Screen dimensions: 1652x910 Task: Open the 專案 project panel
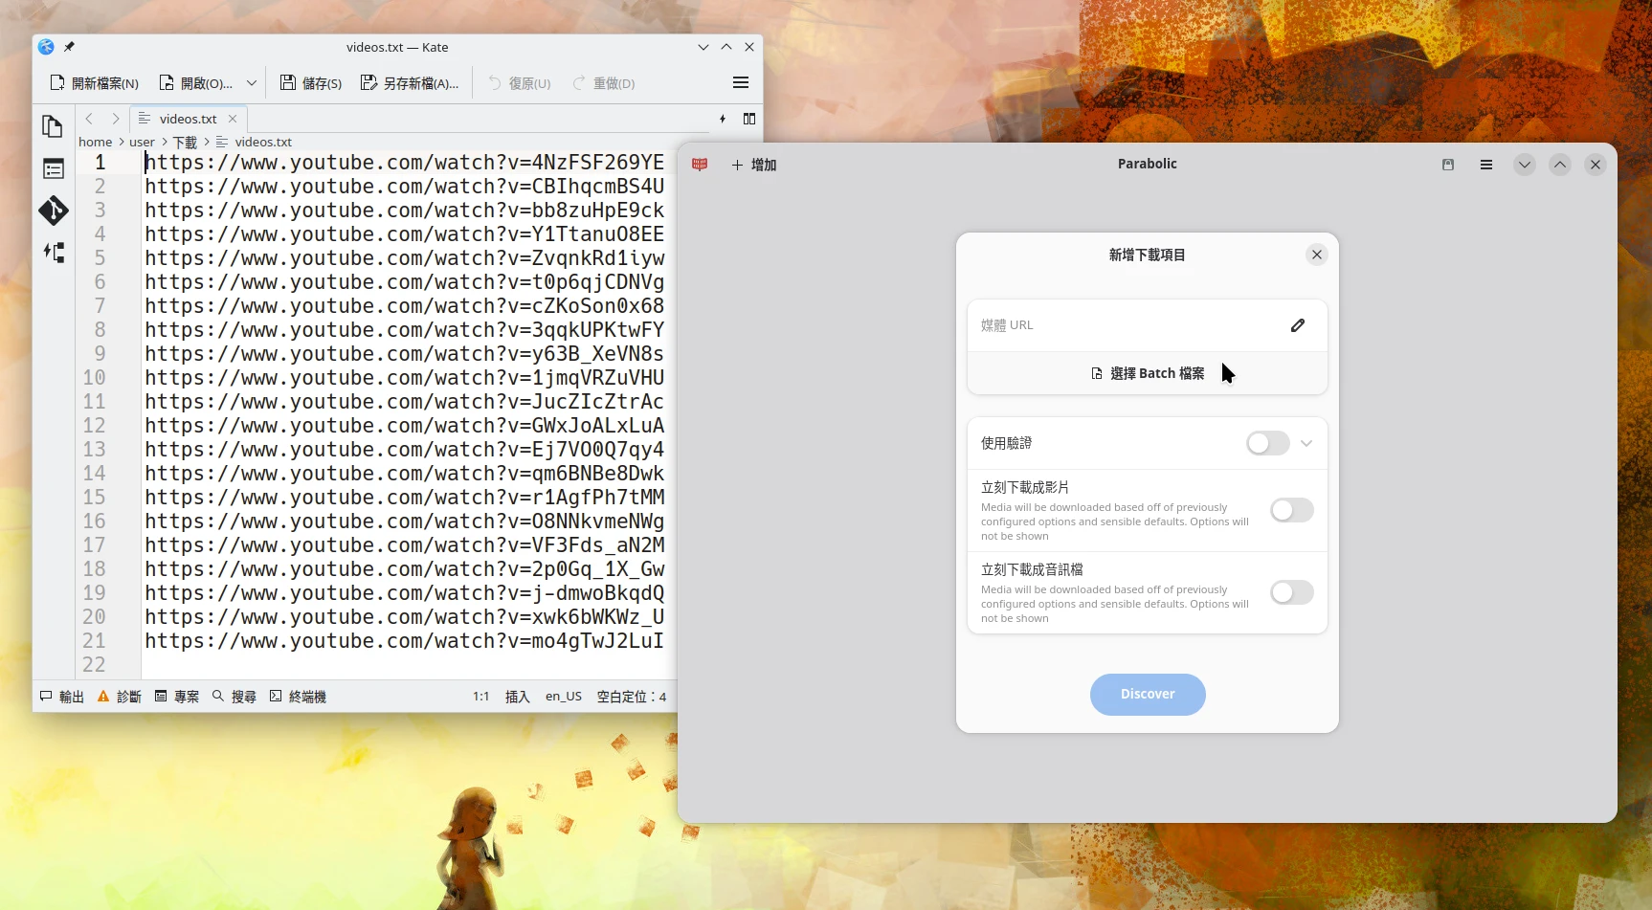177,697
